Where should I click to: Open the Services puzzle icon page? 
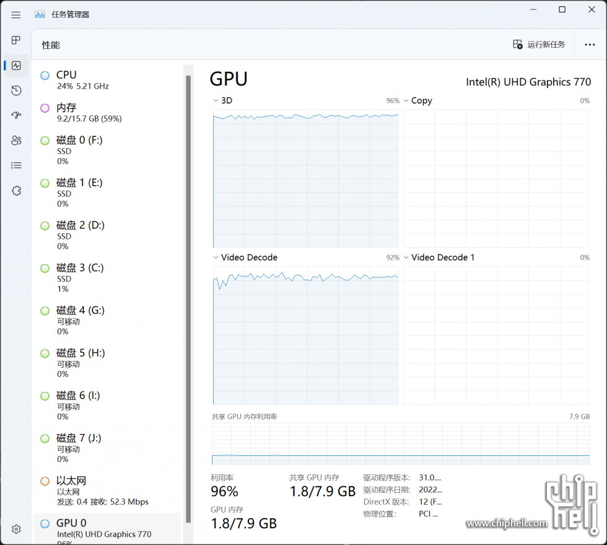pyautogui.click(x=16, y=191)
